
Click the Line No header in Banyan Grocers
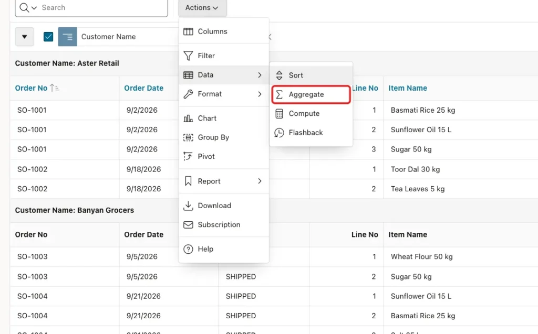point(365,235)
